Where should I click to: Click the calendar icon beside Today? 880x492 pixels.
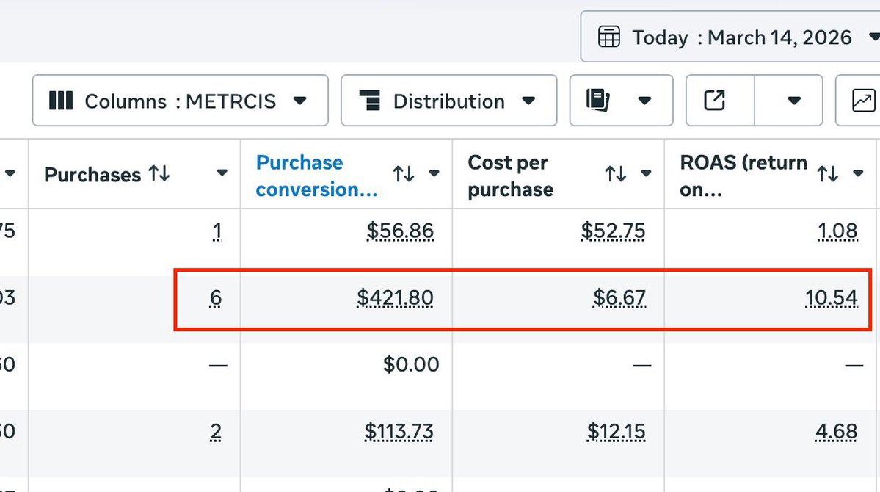(609, 37)
